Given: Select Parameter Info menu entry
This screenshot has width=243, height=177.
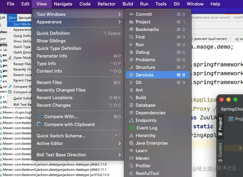Looking at the screenshot, I should (x=79, y=56).
